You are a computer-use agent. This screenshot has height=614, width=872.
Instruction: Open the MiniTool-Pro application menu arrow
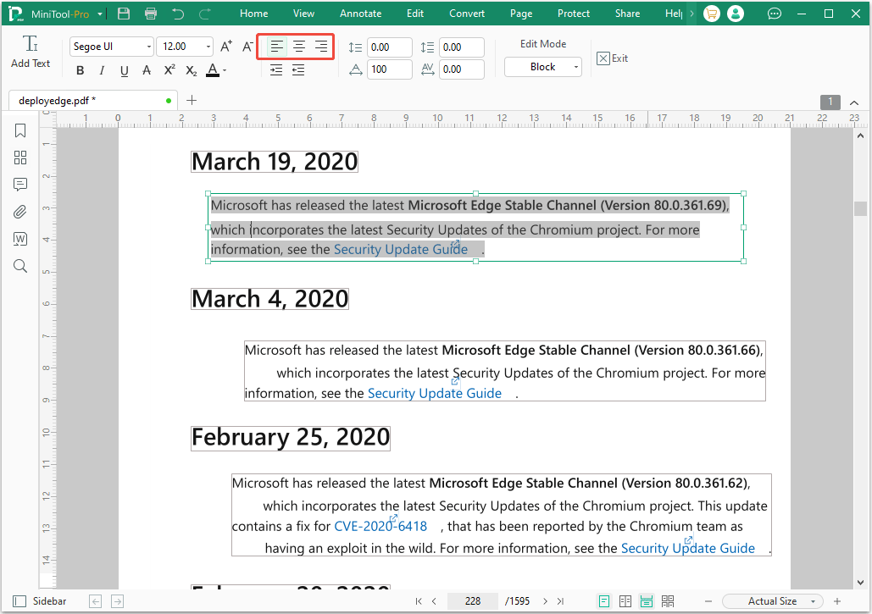pyautogui.click(x=99, y=14)
